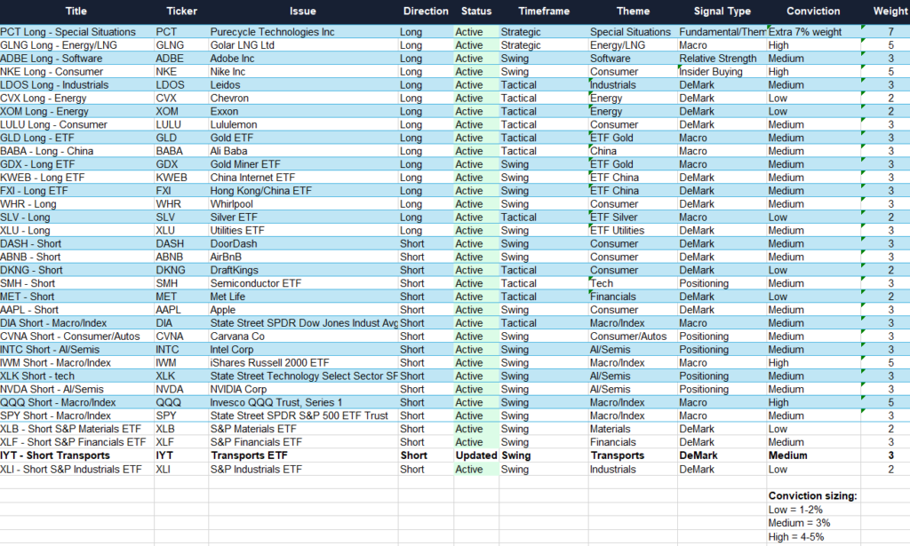Select the 'Met Life' issue cell
The height and width of the screenshot is (546, 910).
[x=303, y=297]
